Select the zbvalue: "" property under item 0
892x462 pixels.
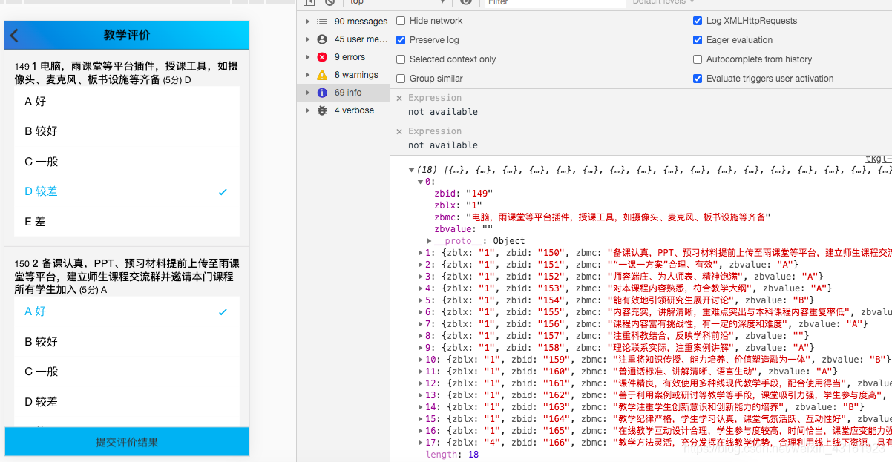[463, 229]
